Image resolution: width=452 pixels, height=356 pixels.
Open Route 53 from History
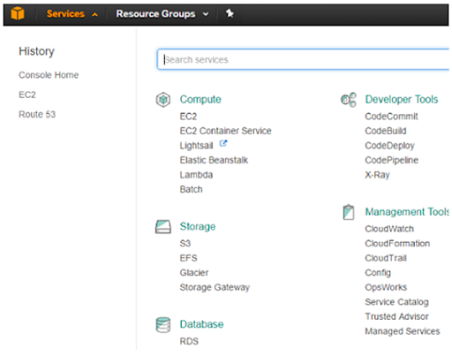(x=37, y=114)
